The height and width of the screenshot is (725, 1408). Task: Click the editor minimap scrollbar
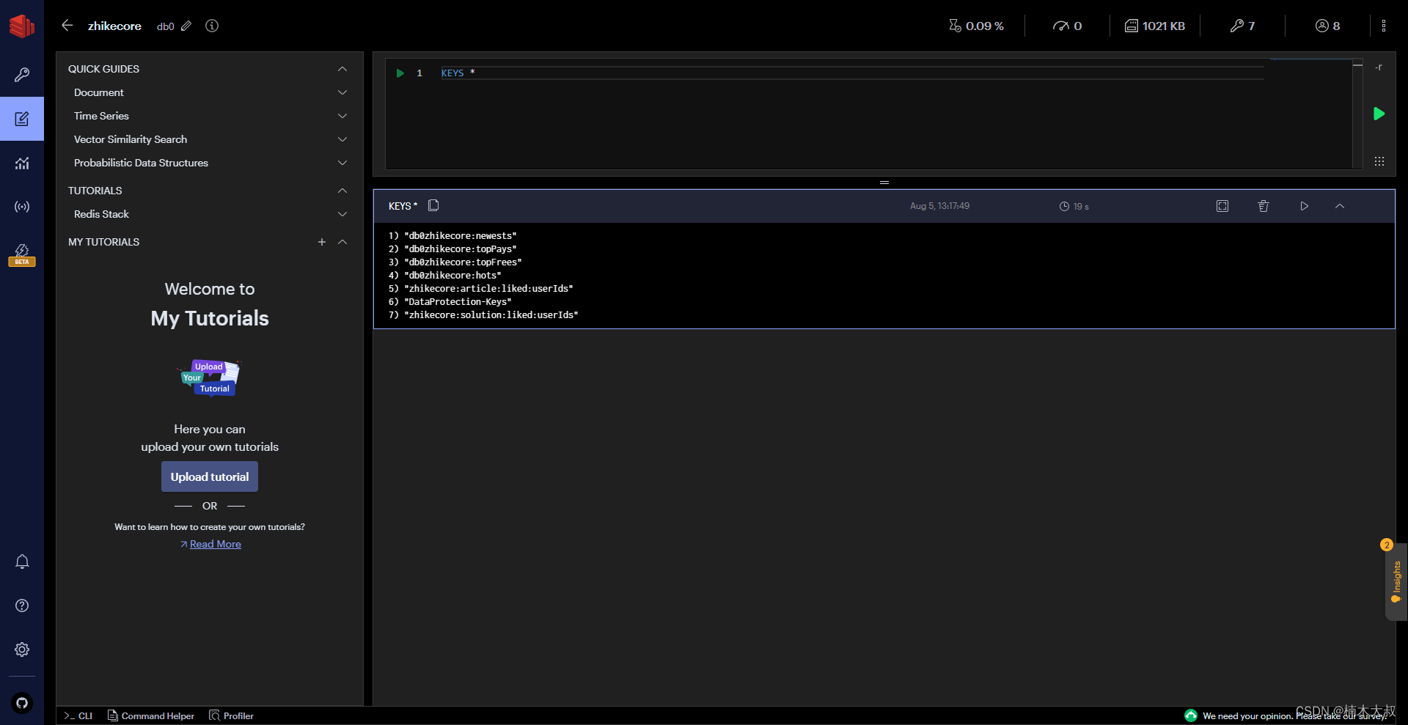click(1357, 114)
